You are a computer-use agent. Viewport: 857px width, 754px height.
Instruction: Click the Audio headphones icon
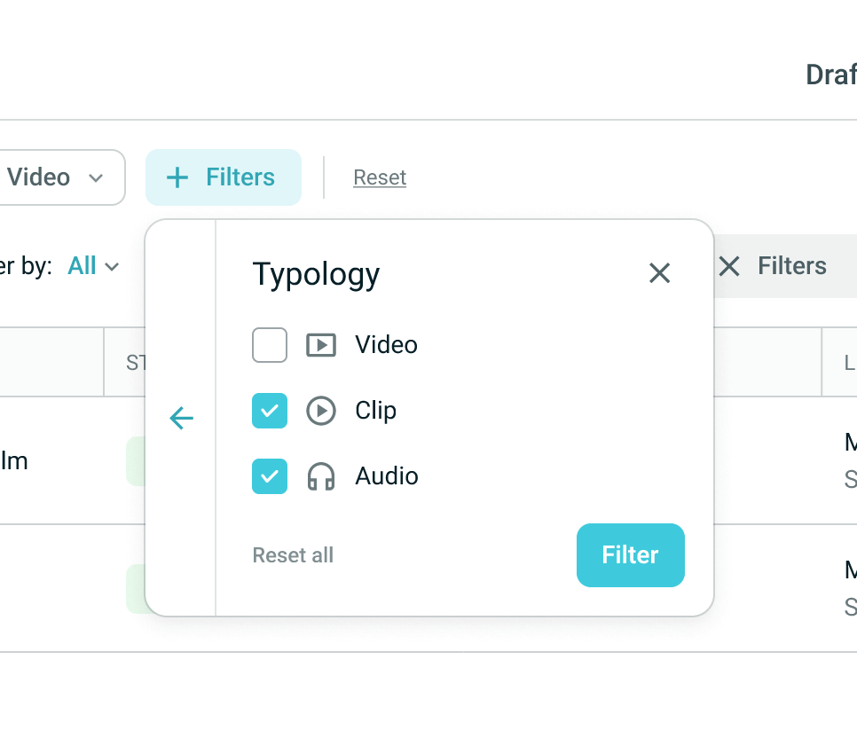click(321, 476)
